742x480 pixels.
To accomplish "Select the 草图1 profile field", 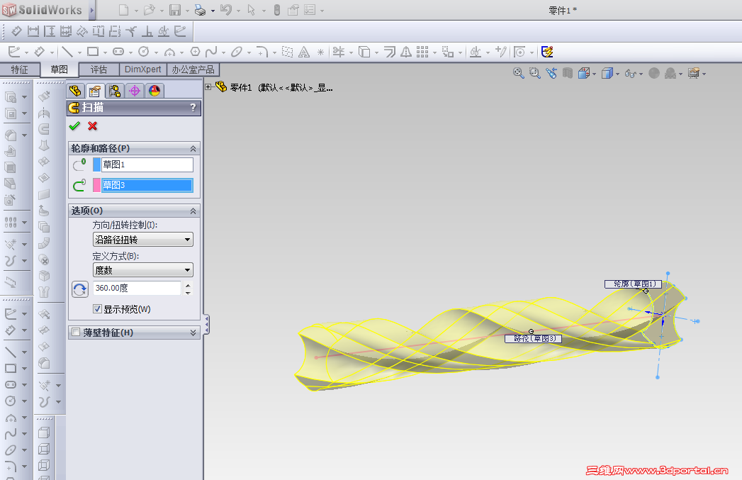I will [x=147, y=164].
